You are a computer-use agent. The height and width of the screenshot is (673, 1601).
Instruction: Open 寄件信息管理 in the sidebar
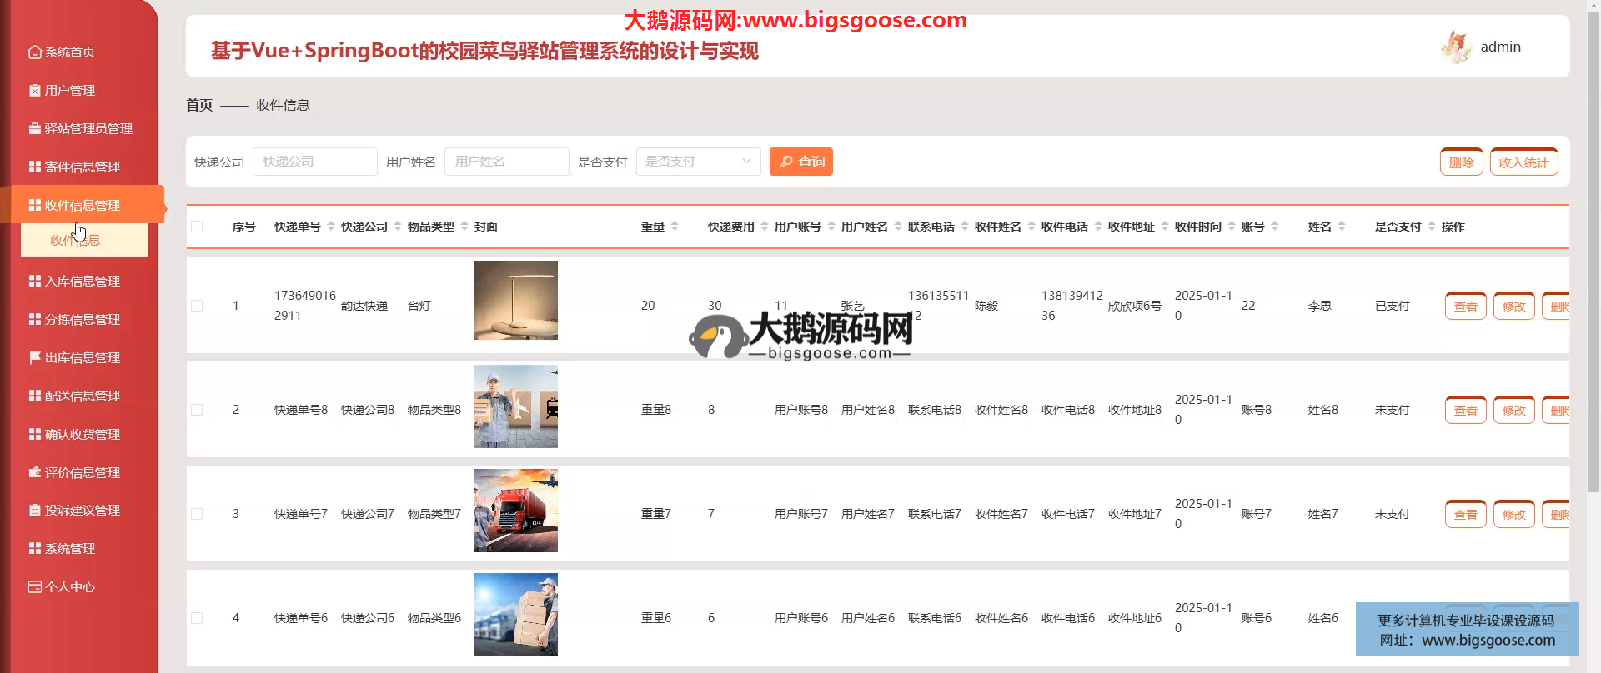click(82, 167)
